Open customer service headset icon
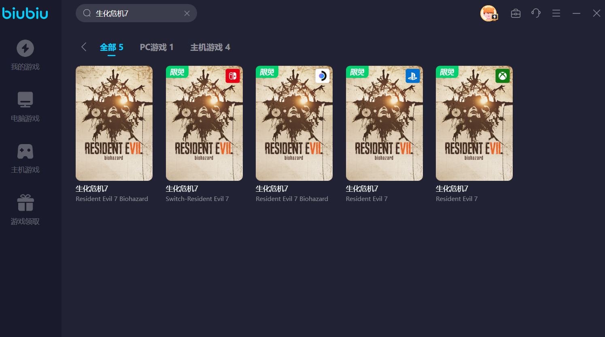The height and width of the screenshot is (337, 605). (x=536, y=13)
